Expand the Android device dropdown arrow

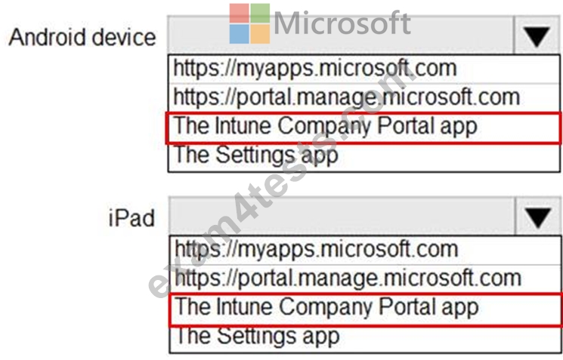[537, 36]
